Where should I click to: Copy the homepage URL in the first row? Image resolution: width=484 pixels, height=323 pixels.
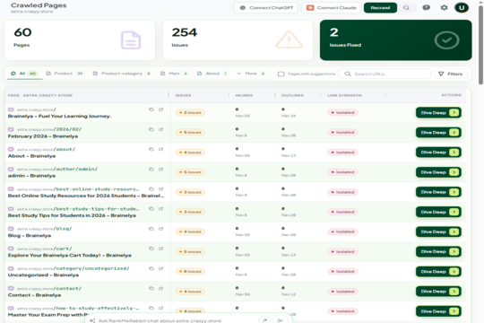151,109
